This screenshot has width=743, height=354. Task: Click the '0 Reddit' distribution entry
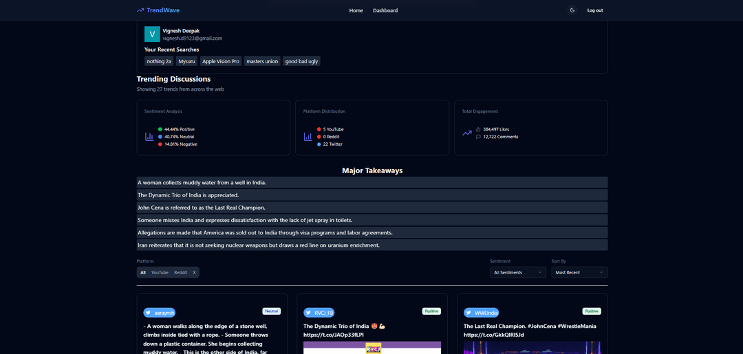[x=332, y=137]
